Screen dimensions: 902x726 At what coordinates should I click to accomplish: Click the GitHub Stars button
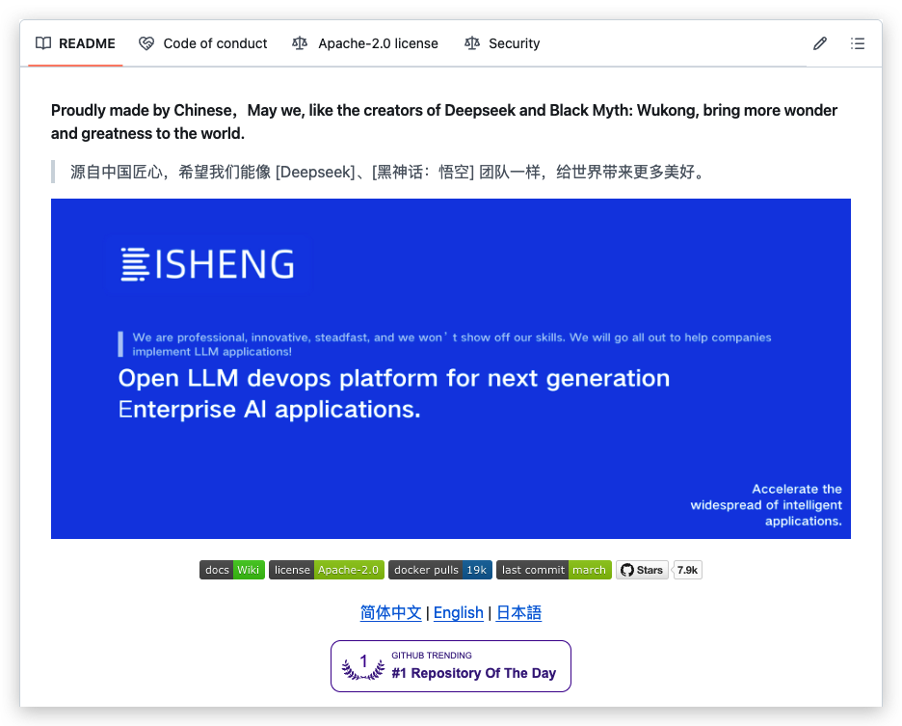click(642, 570)
